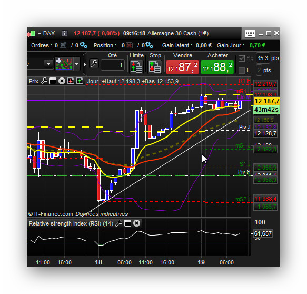307x294 pixels.
Task: Open the candlestick chart style icon
Action: pos(31,33)
